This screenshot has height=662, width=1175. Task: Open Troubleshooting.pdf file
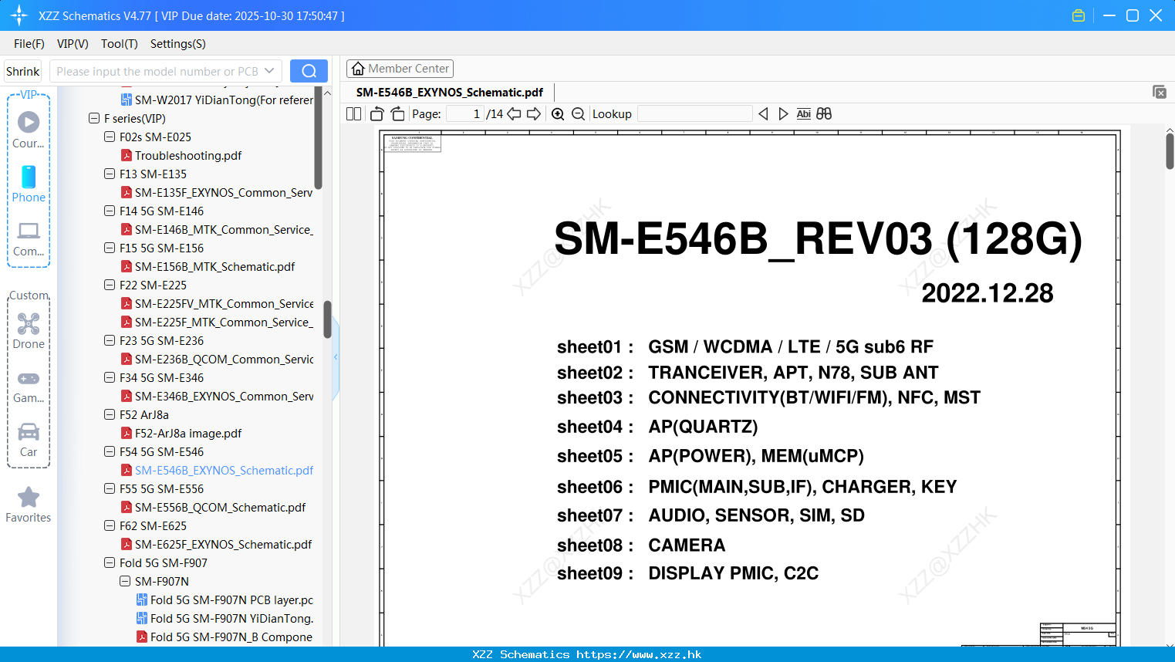(x=188, y=155)
